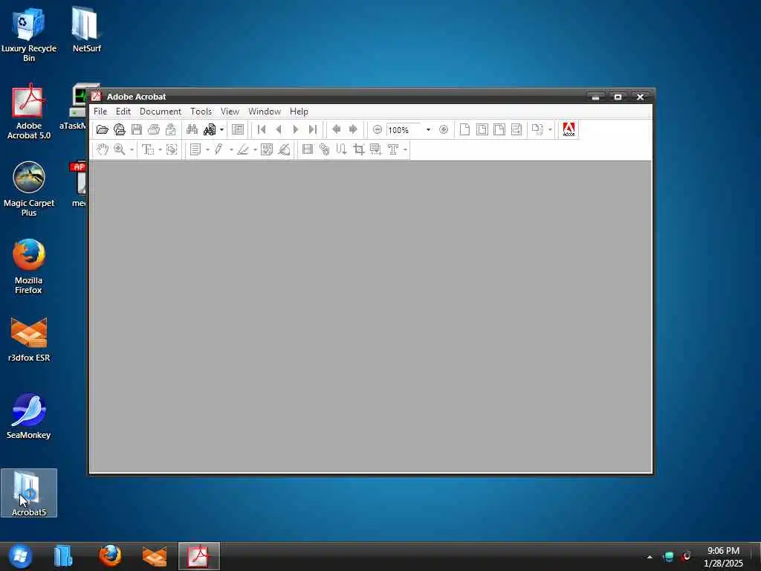The height and width of the screenshot is (571, 761).
Task: Expand the Zoom tool dropdown arrow
Action: [132, 149]
